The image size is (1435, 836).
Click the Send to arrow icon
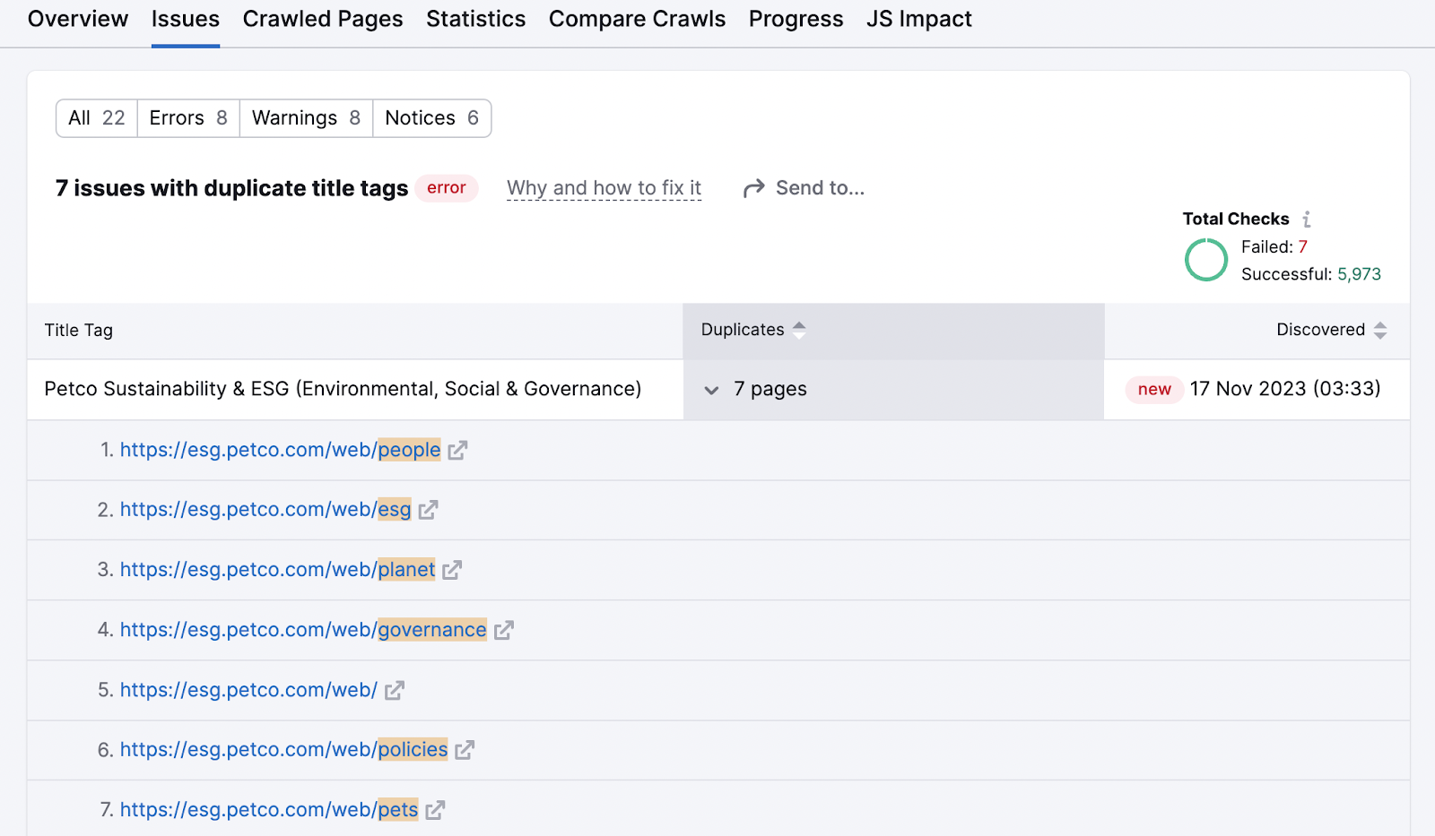[753, 187]
